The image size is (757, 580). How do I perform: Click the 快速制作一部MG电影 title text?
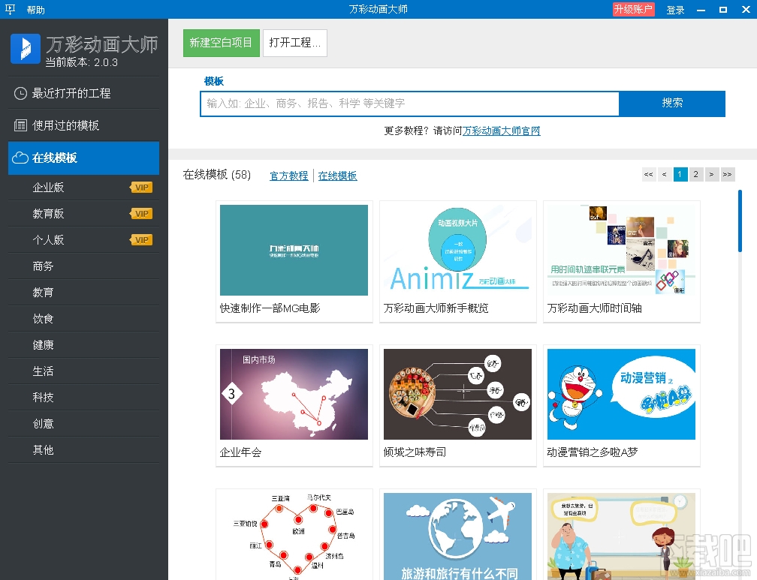click(270, 308)
